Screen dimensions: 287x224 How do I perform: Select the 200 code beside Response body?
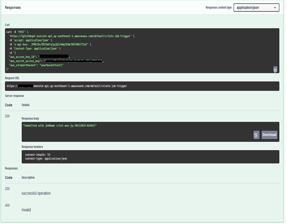(x=8, y=115)
